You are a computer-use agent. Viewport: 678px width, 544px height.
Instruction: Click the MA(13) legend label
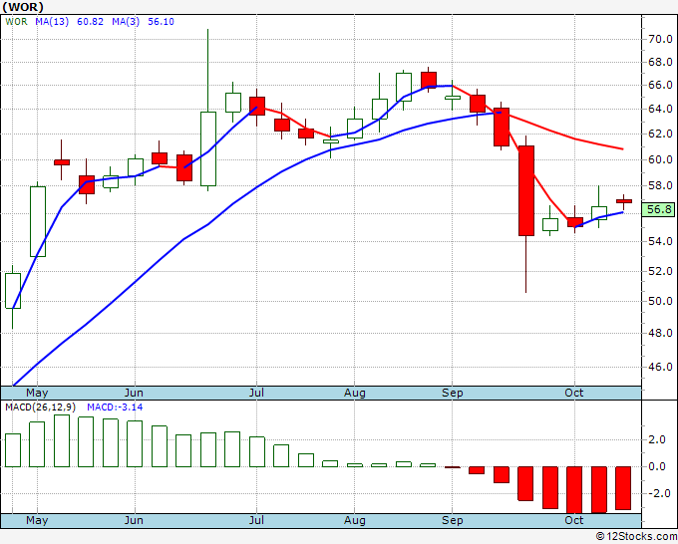pos(52,22)
